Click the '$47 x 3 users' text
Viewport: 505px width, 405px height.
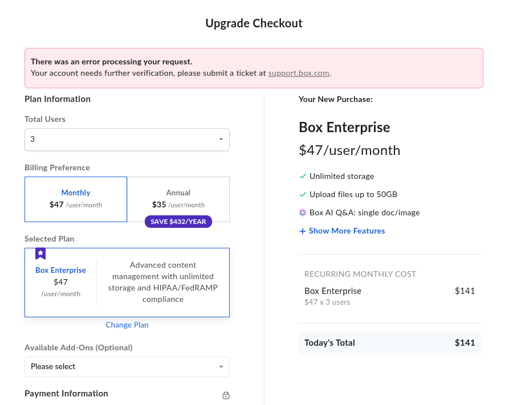[x=327, y=302]
